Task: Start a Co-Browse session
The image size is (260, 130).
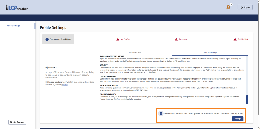Action: point(17,122)
